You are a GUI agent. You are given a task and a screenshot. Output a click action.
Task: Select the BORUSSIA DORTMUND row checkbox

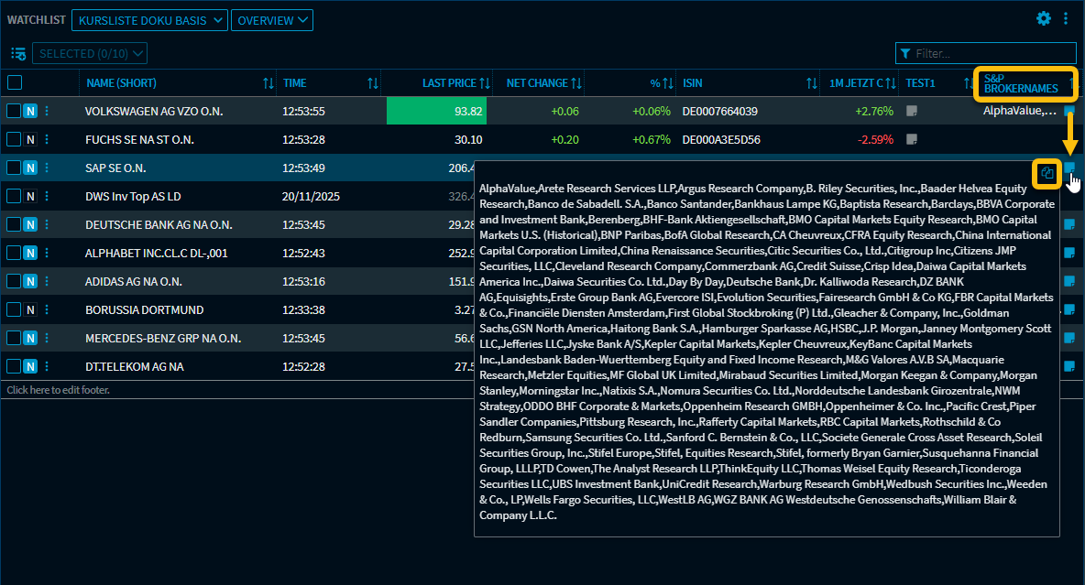13,310
